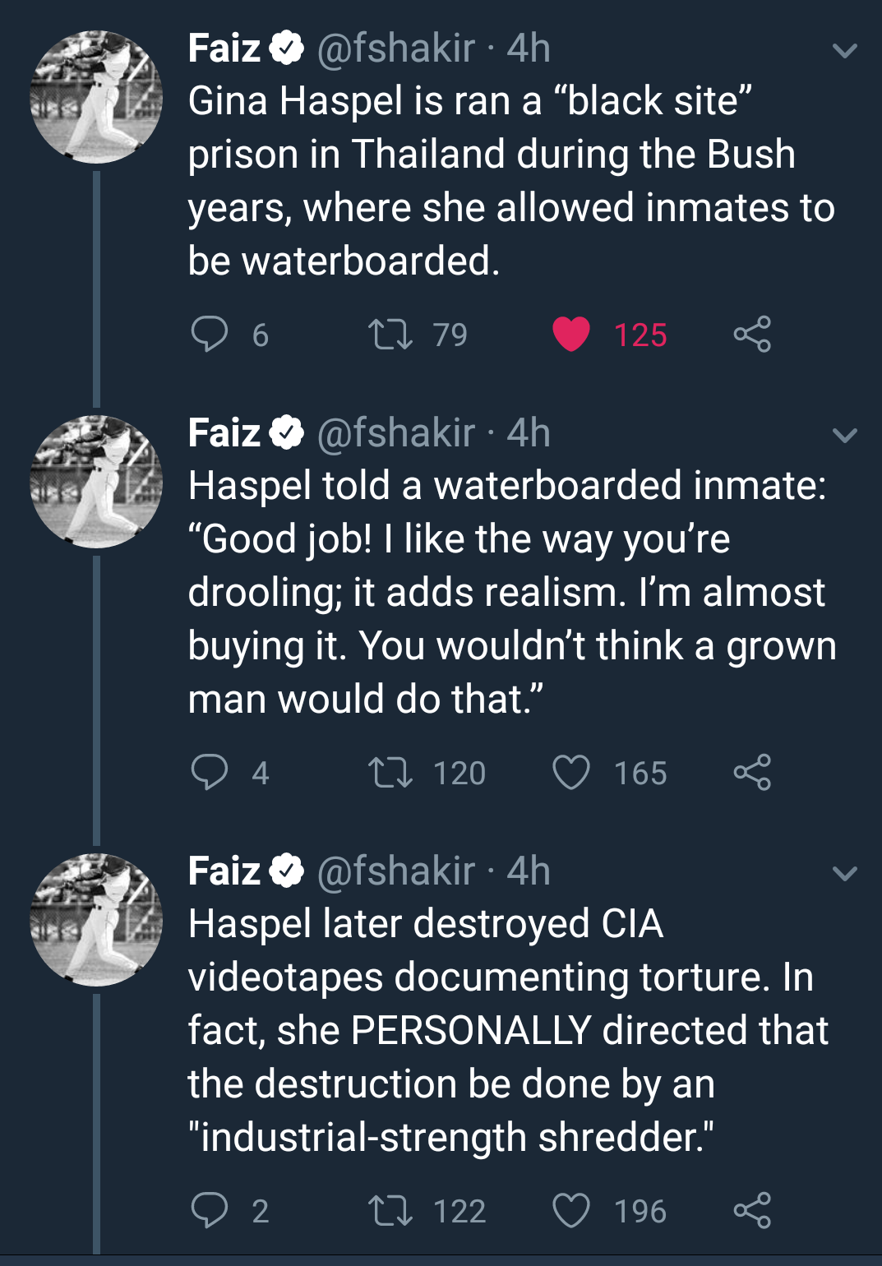Open the avatar beside the shredder tweet
The width and height of the screenshot is (882, 1266).
(96, 920)
